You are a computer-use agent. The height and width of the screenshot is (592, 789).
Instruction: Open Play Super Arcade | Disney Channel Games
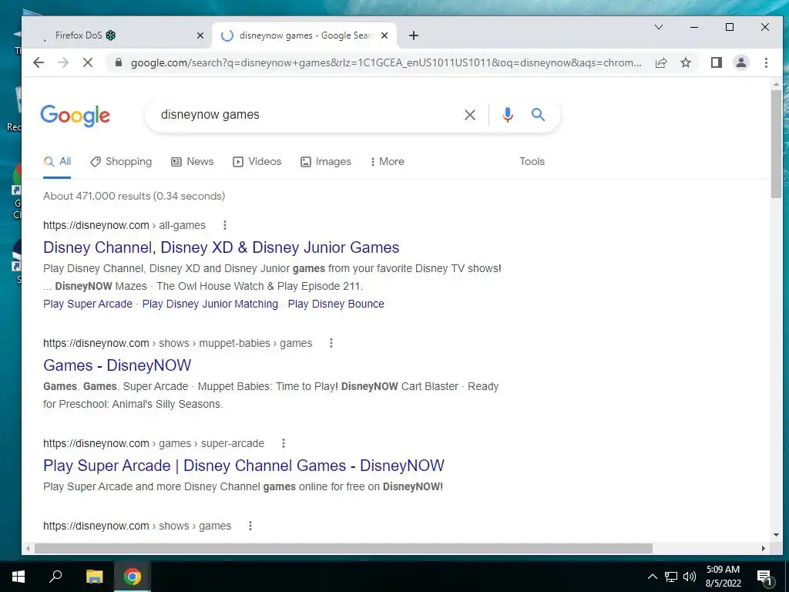click(x=243, y=465)
